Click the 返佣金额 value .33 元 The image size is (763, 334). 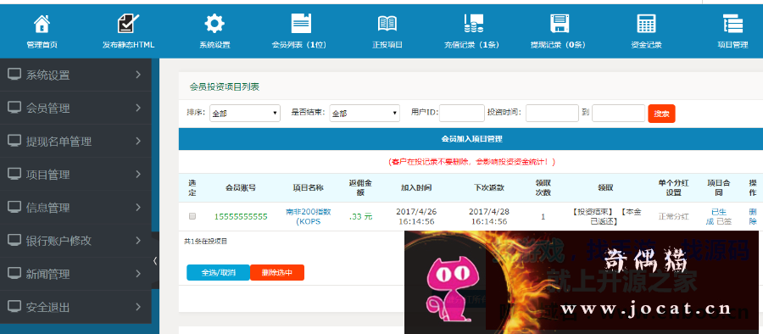[x=360, y=217]
